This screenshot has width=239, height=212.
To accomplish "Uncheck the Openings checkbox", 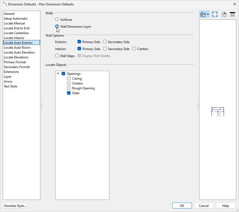I will (64, 74).
